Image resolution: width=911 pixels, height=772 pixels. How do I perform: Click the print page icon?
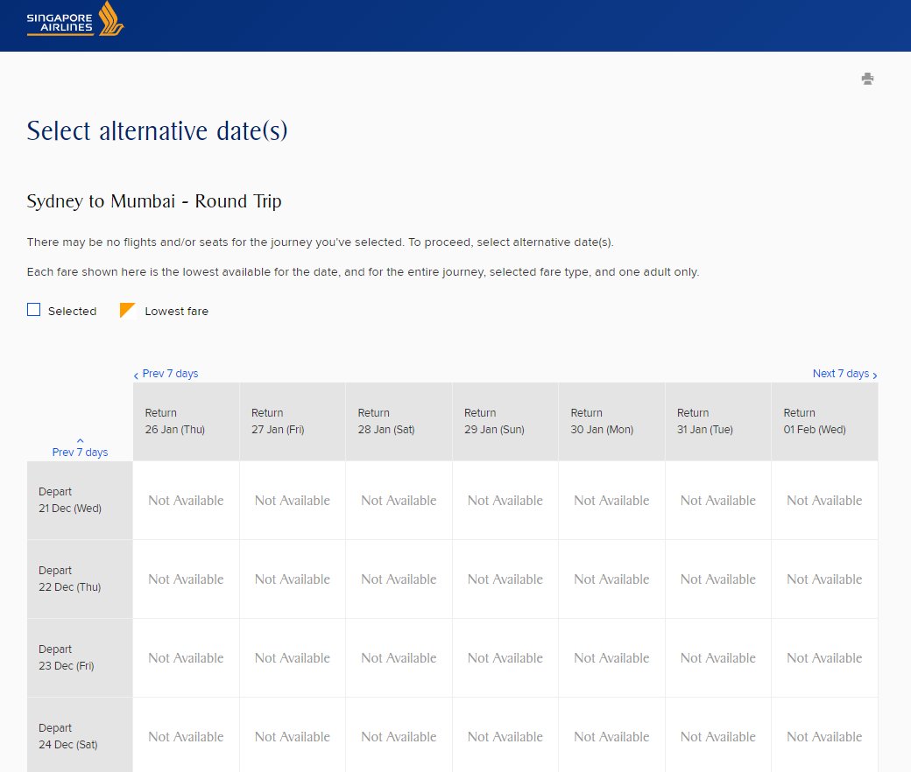point(867,79)
